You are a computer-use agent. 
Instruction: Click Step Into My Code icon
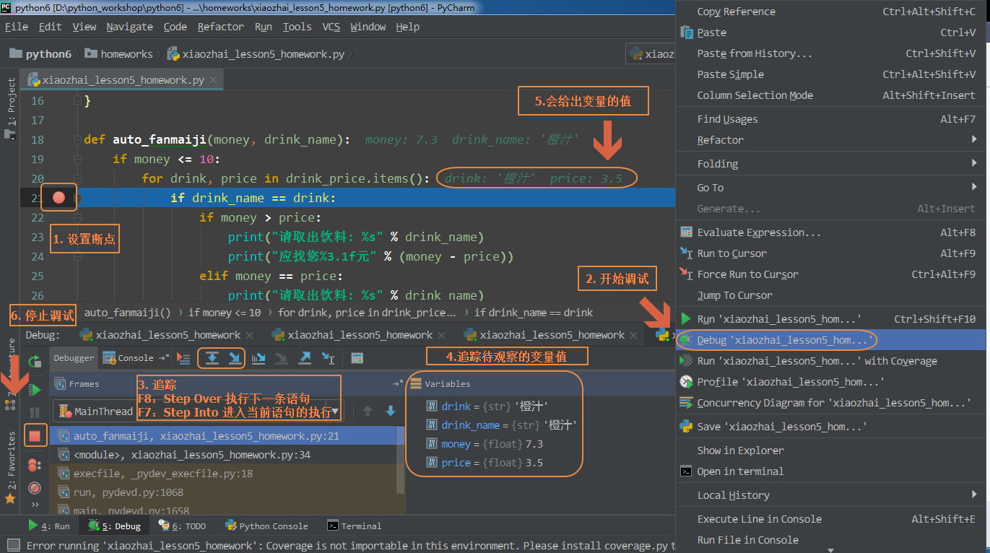coord(259,358)
